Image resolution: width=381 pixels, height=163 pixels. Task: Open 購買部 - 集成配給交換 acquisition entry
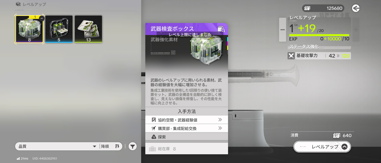(x=186, y=128)
